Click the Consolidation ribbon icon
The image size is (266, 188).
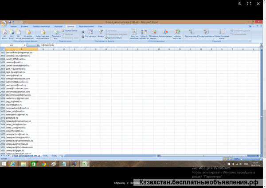coord(165,33)
